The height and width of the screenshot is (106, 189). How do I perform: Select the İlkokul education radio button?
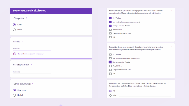[15, 95]
